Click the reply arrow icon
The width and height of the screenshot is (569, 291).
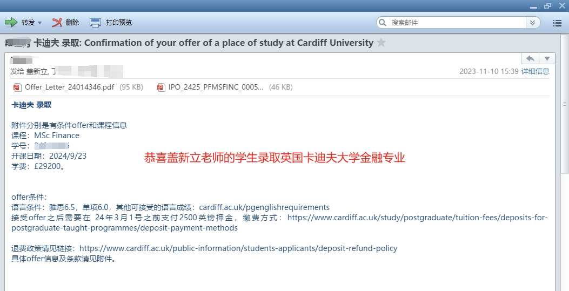(530, 58)
